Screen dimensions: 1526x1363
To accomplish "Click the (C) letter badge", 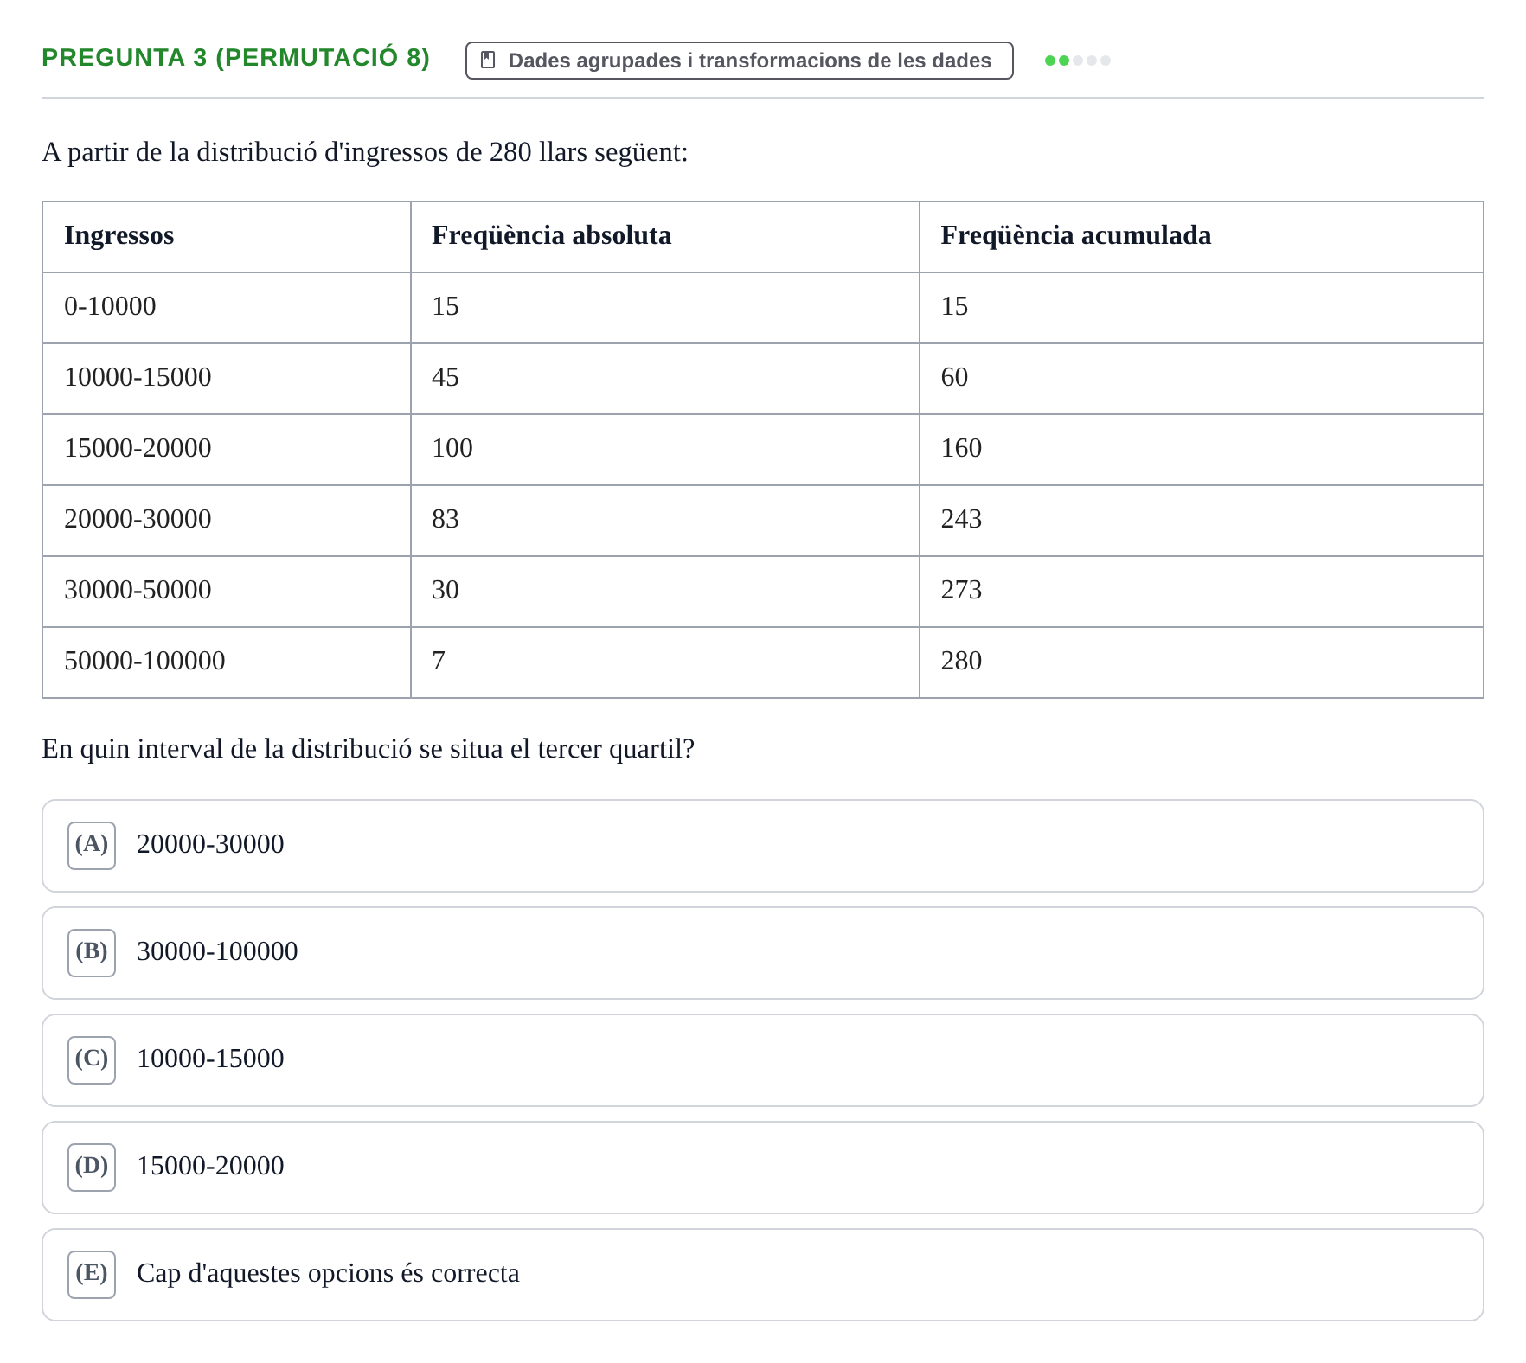I will (x=92, y=1060).
